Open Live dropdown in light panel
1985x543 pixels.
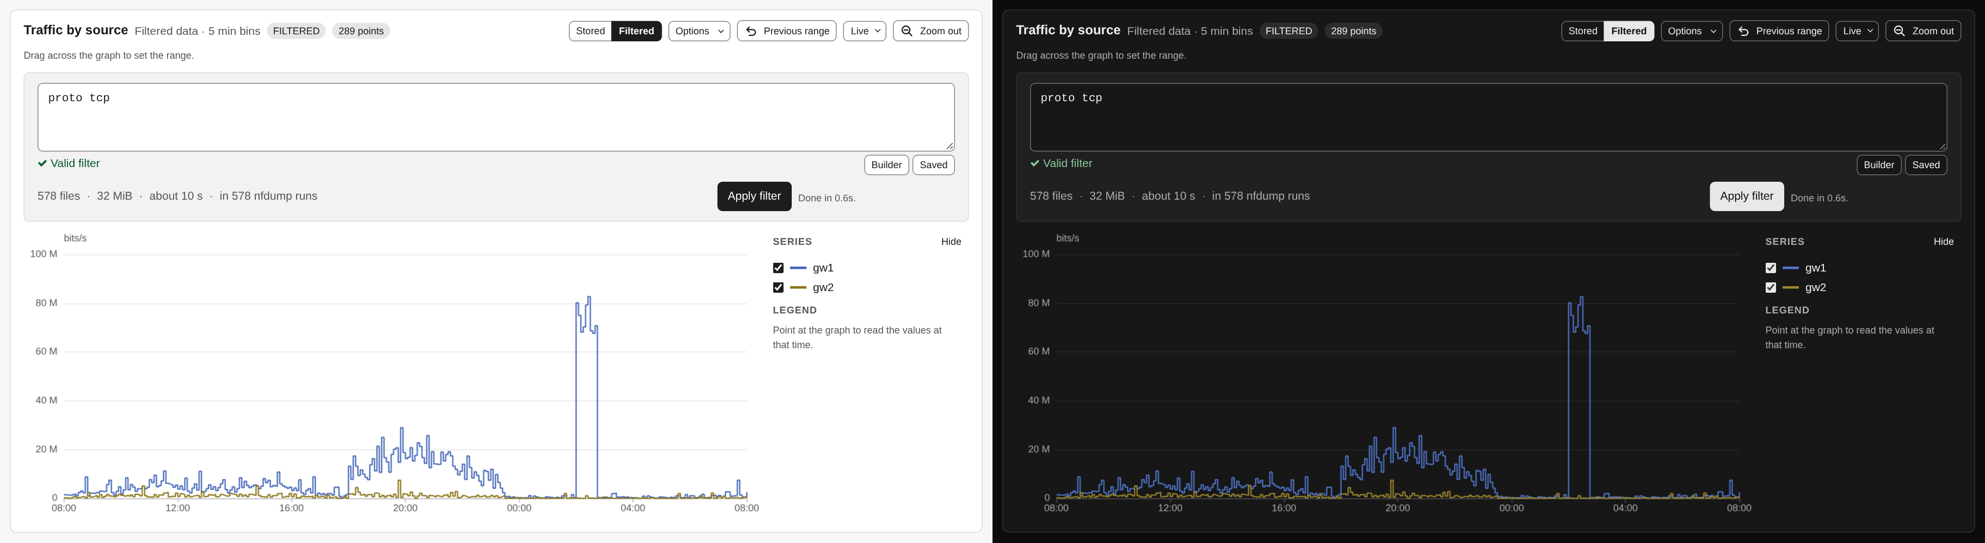coord(865,31)
